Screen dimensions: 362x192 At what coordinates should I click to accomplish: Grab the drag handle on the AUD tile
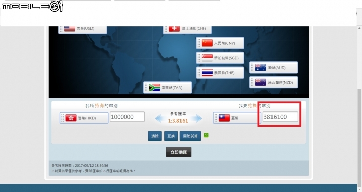pyautogui.click(x=252, y=68)
